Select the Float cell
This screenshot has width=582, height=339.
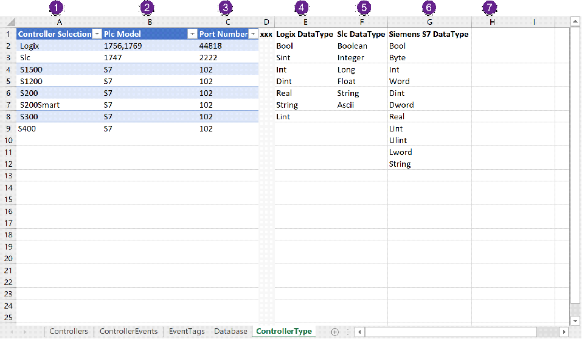(362, 82)
